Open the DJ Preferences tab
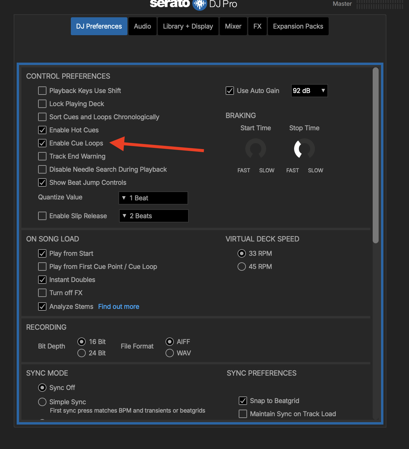The image size is (409, 449). (99, 26)
